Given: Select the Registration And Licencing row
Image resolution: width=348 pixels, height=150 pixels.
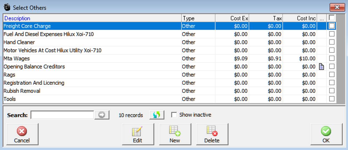Looking at the screenshot, I should pos(34,83).
